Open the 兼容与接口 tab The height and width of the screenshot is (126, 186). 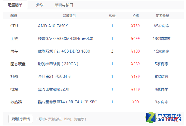(64, 5)
